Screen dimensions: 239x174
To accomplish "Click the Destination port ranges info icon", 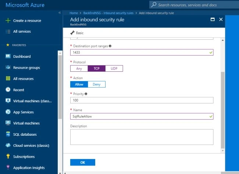I will (x=110, y=46).
